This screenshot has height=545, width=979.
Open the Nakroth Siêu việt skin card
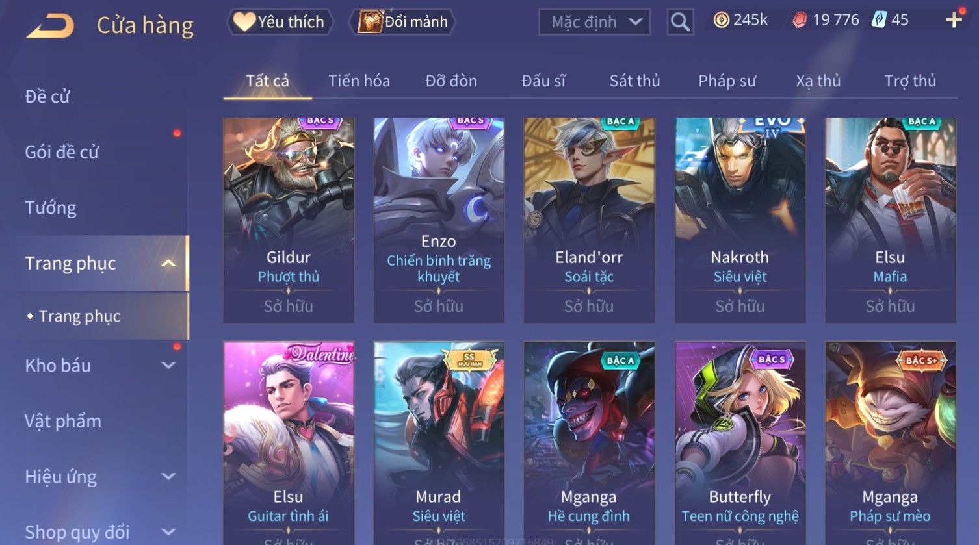coord(740,220)
